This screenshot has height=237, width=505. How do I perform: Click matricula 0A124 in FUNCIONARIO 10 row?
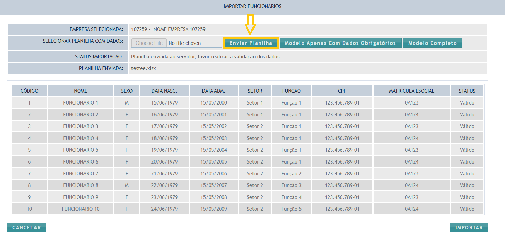[412, 209]
